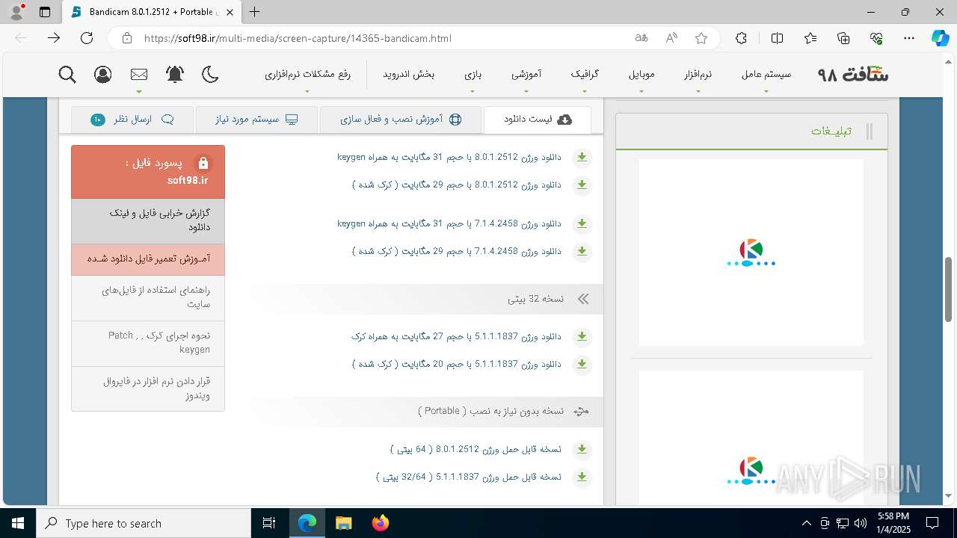Expand the سیستم عامل menu
Viewport: 957px width, 538px height.
[766, 75]
